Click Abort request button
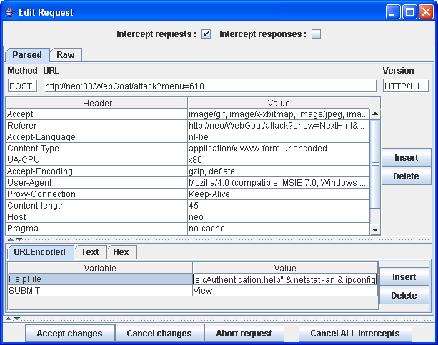The width and height of the screenshot is (438, 345). [244, 333]
